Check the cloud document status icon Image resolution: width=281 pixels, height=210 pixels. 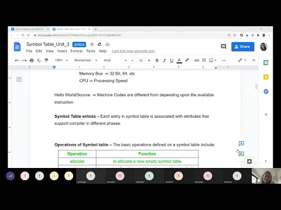tap(108, 44)
